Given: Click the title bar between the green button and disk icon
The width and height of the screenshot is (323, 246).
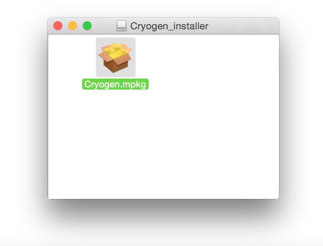Looking at the screenshot, I should (104, 26).
